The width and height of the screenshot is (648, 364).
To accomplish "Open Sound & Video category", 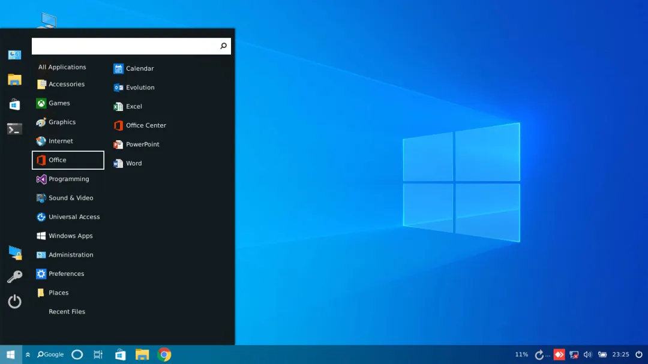I will coord(68,198).
